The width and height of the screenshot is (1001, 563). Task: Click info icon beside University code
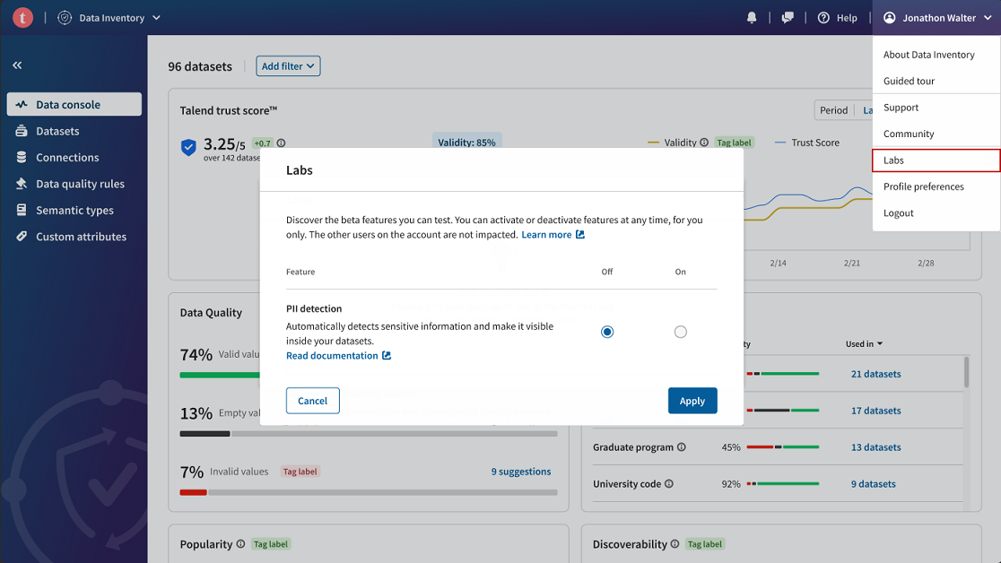click(x=669, y=484)
